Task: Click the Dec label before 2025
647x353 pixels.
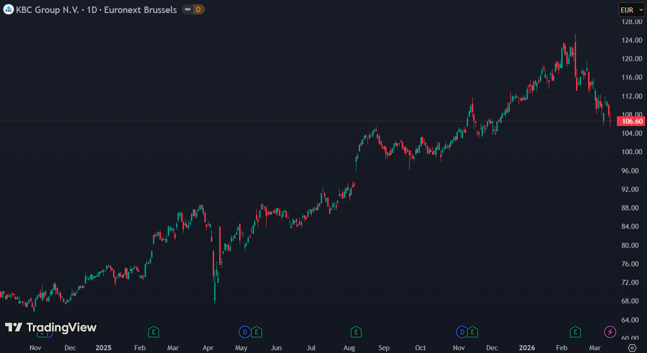Action: pos(70,348)
